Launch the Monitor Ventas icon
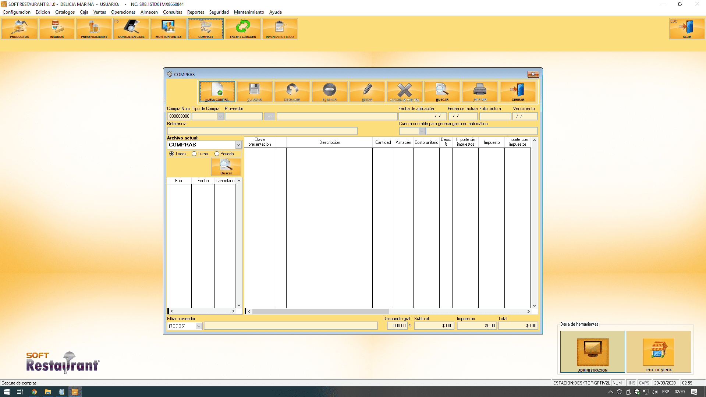706x397 pixels. coord(168,29)
